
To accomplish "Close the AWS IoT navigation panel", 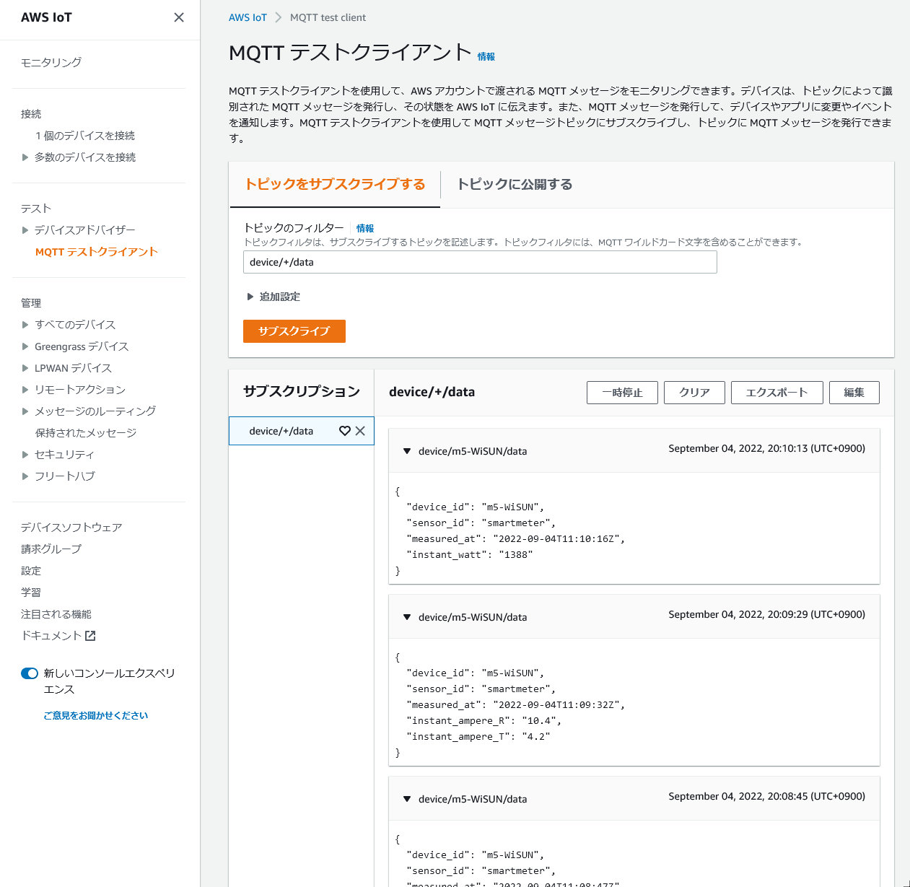I will click(179, 17).
